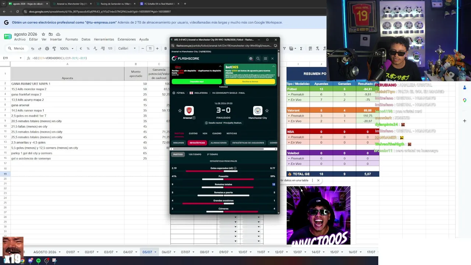Viewport: 471px width, 265px height.
Task: Open the 123 number format menu
Action: point(110,49)
